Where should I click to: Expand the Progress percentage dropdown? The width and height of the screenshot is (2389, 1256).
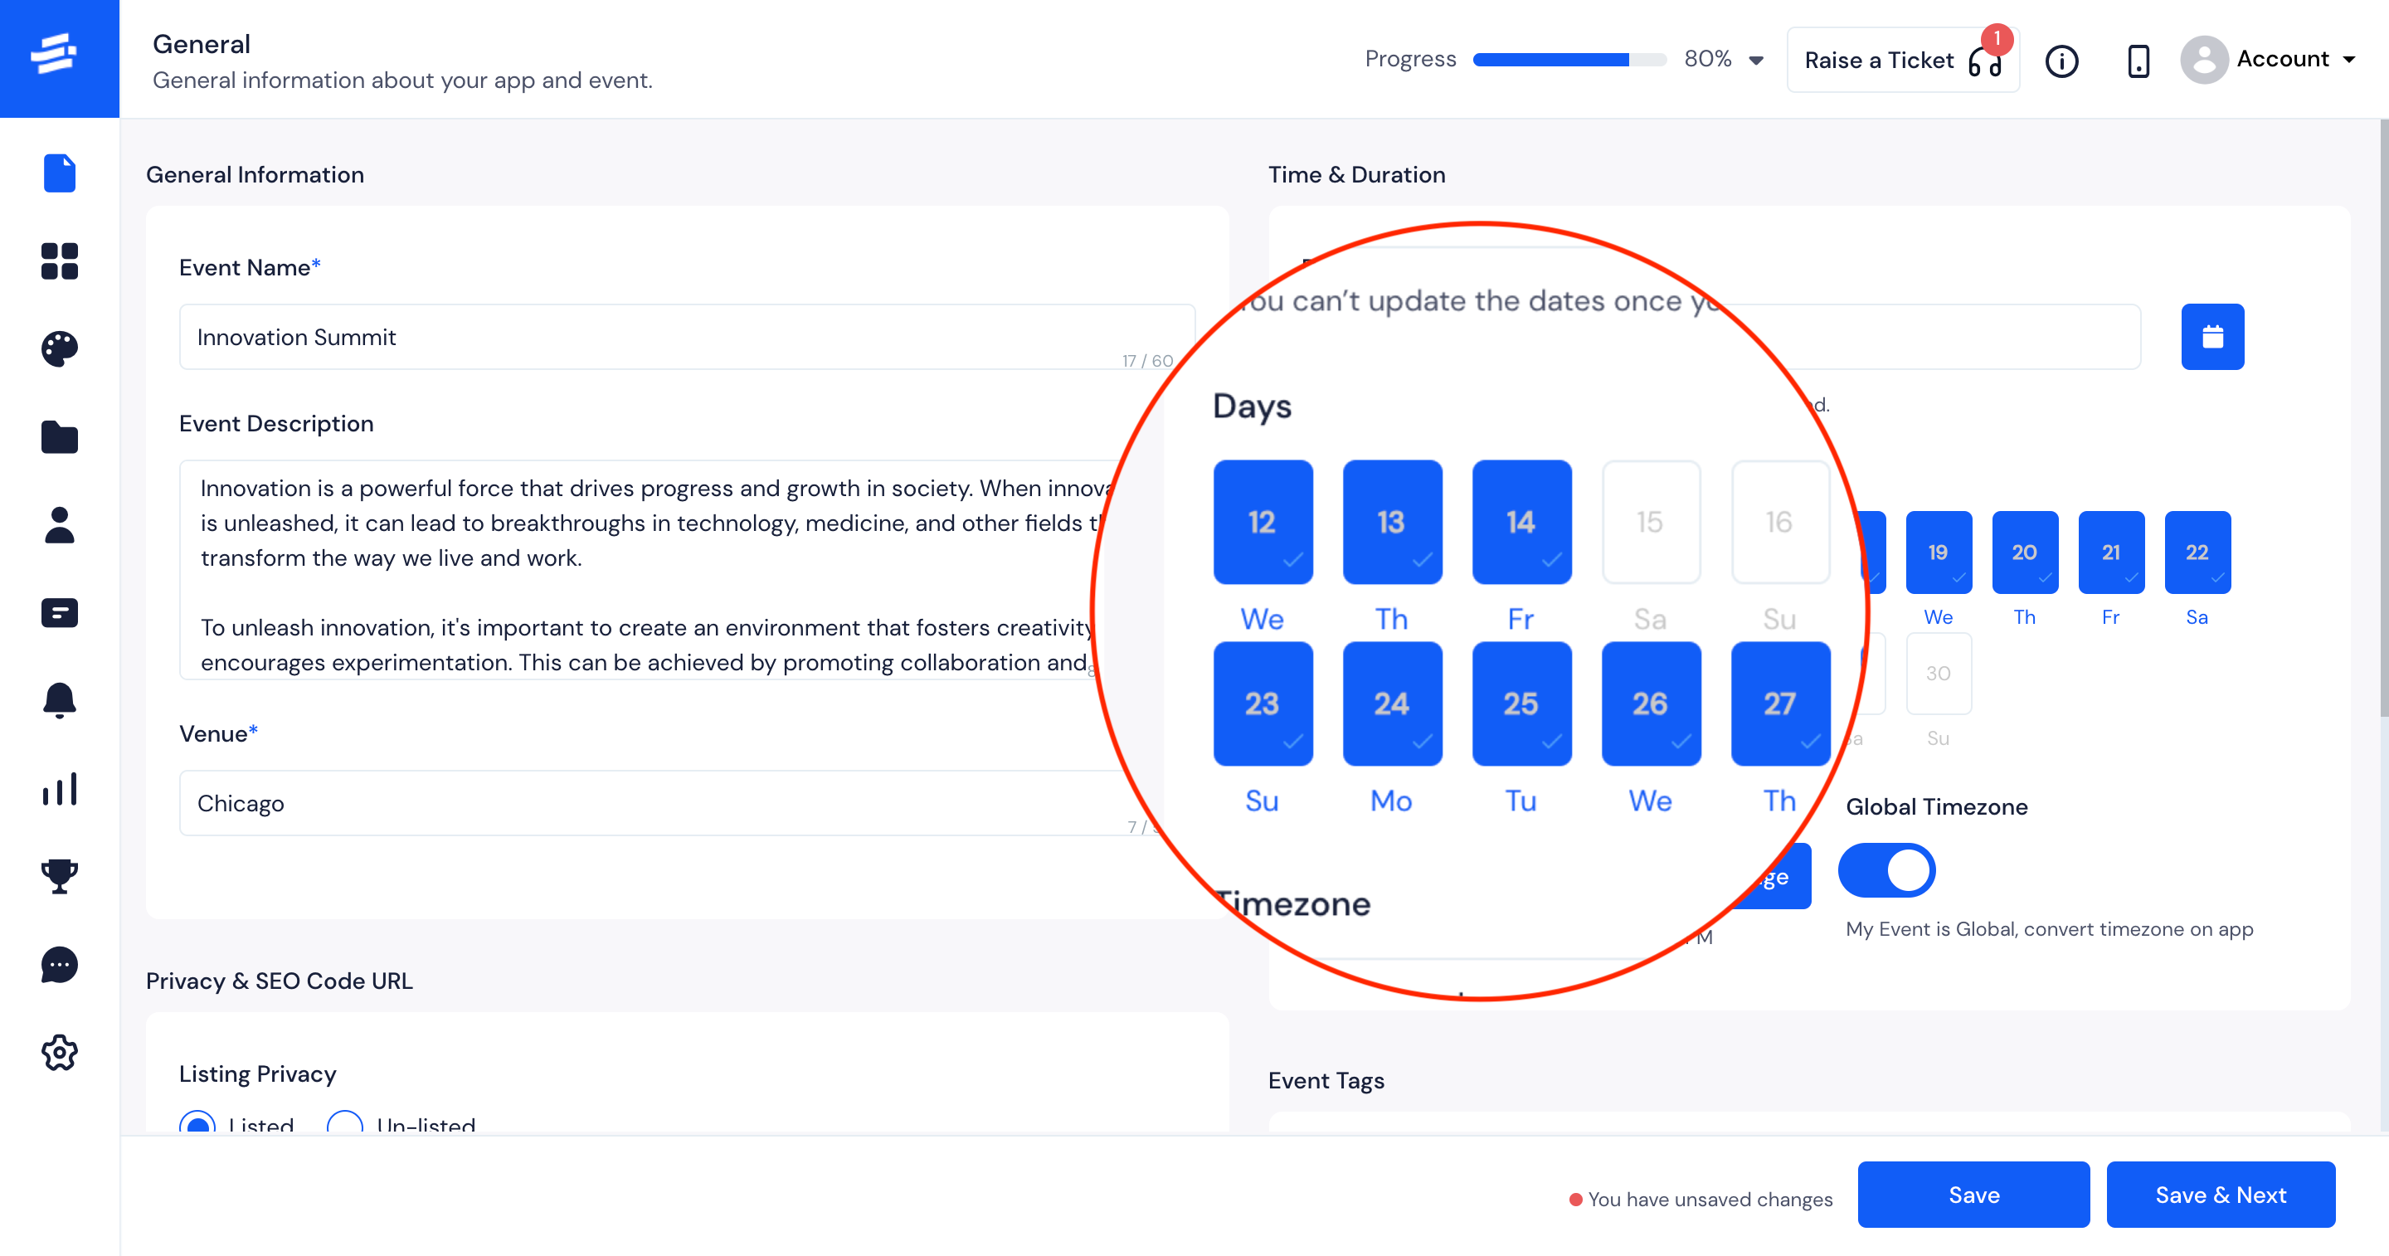pyautogui.click(x=1759, y=60)
